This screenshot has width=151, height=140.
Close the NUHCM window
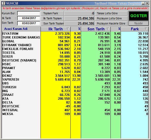pos(147,4)
